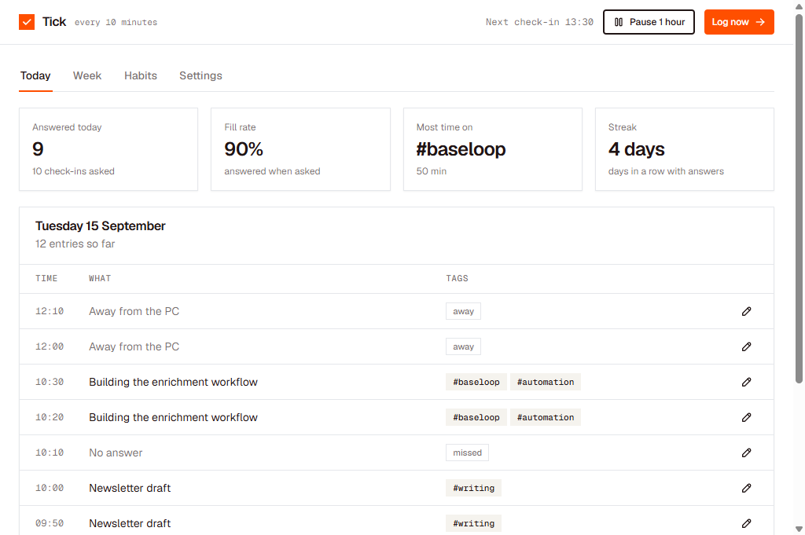This screenshot has height=535, width=805.
Task: Edit the 09:50 Newsletter draft entry
Action: click(747, 524)
